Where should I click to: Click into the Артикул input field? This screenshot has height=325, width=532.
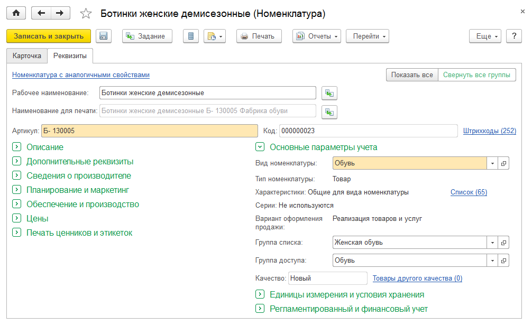click(150, 131)
